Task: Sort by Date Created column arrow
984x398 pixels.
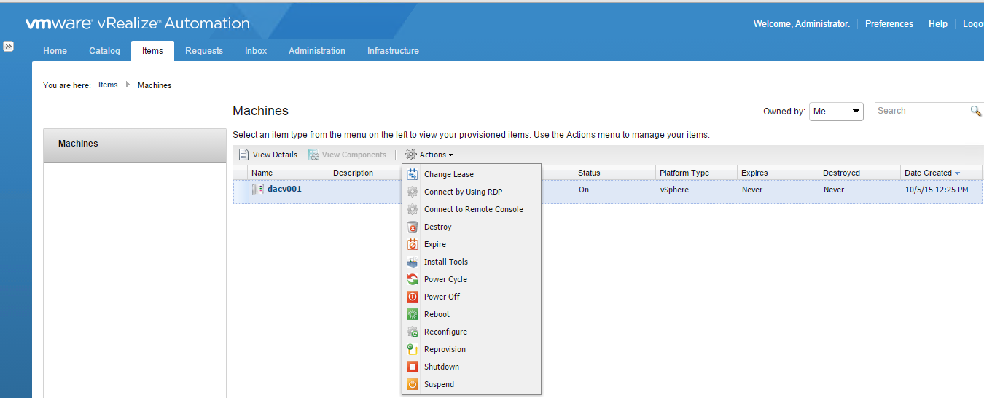Action: tap(957, 173)
